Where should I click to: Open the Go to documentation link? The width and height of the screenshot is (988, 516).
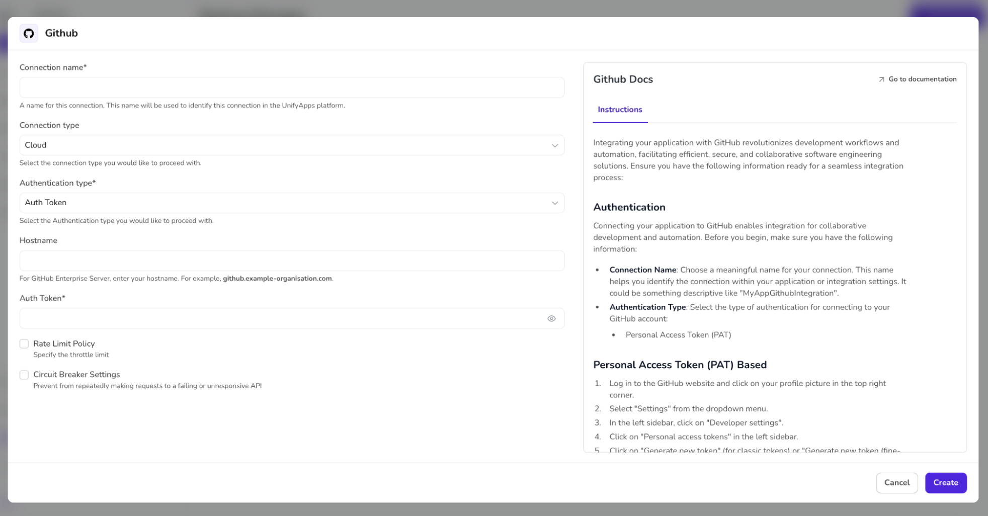922,79
